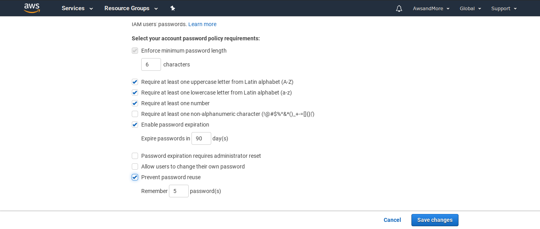The image size is (540, 229).
Task: Click the Learn more link
Action: point(202,24)
